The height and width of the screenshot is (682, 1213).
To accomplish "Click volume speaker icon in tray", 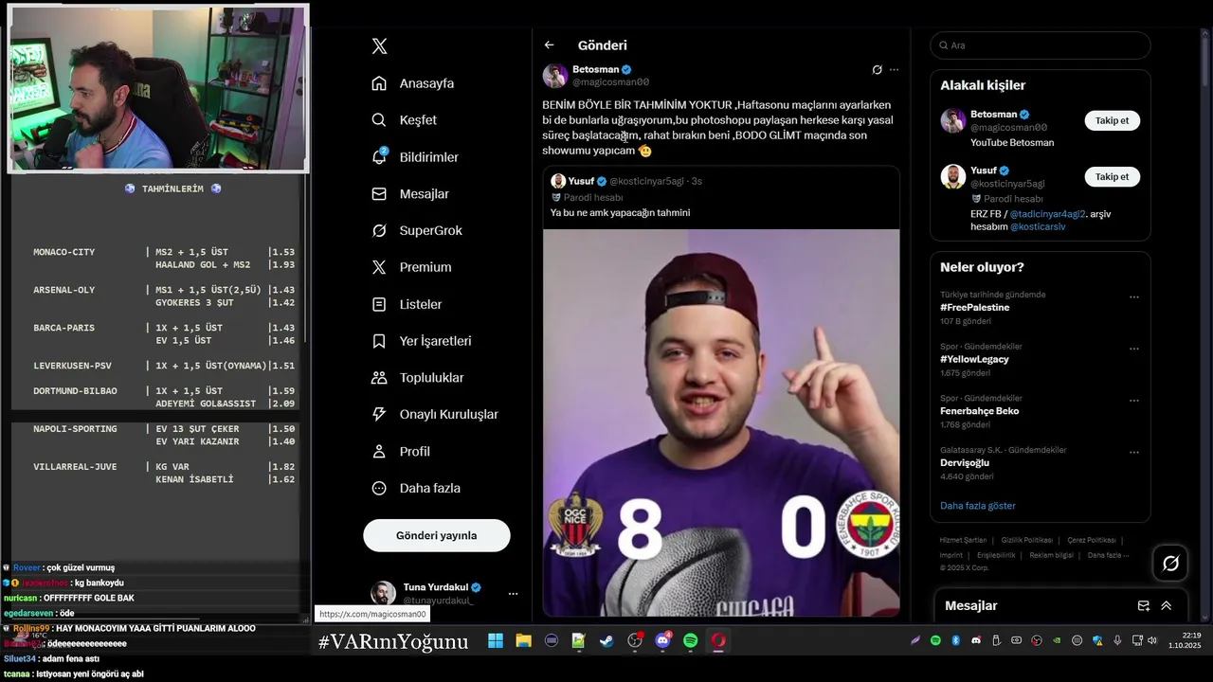I will pyautogui.click(x=1152, y=640).
